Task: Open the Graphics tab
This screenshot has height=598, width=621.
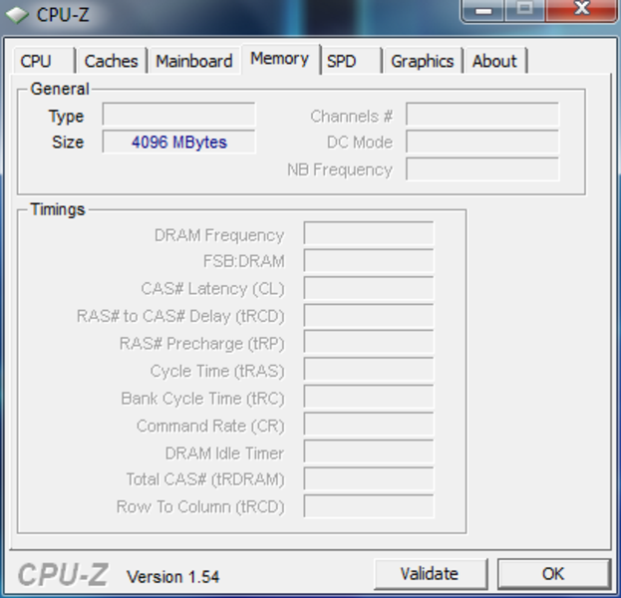Action: (x=423, y=61)
